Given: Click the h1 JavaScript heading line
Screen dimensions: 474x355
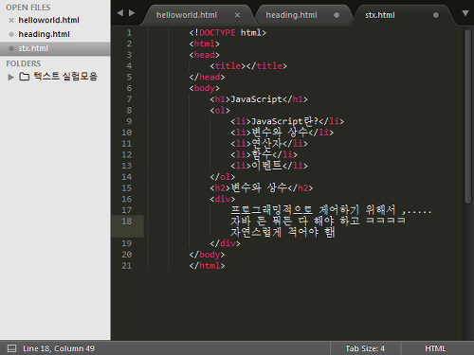Looking at the screenshot, I should click(259, 99).
